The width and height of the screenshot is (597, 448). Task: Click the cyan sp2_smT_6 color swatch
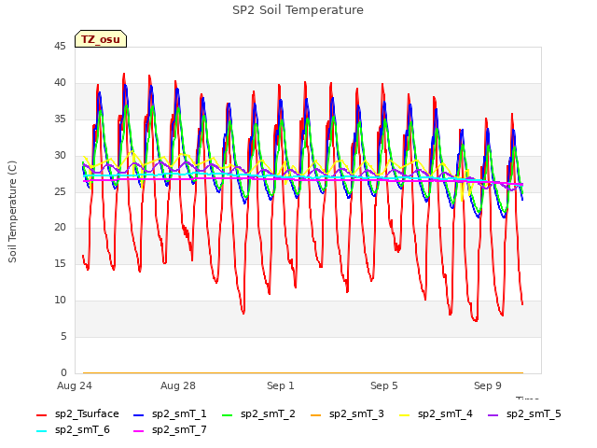(x=41, y=431)
